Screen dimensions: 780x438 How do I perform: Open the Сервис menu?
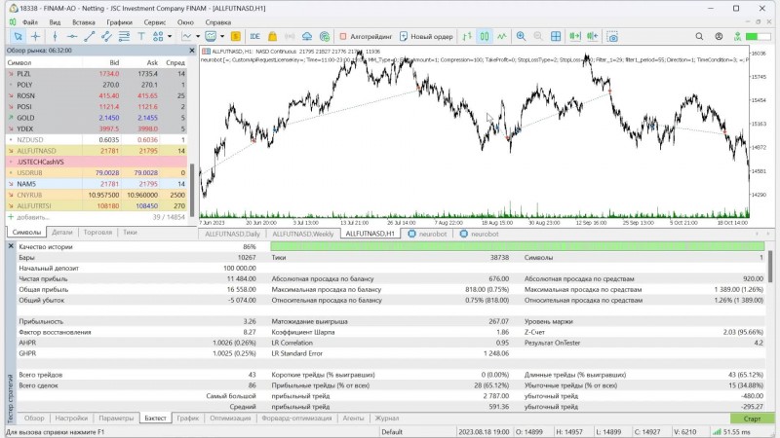click(x=155, y=22)
